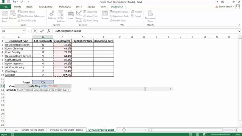Open the Document Panel
The image size is (242, 136).
point(150,16)
